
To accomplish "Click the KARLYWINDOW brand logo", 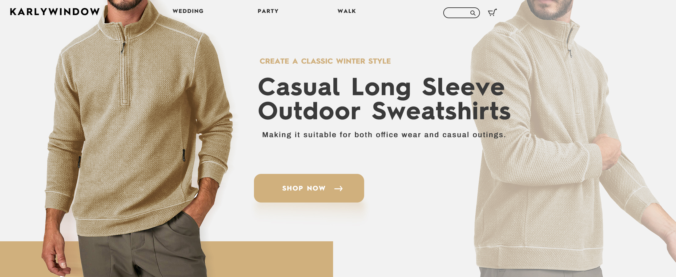I will pyautogui.click(x=55, y=12).
